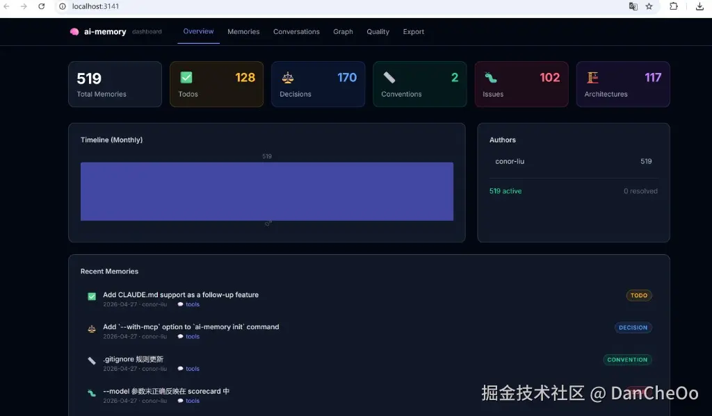The height and width of the screenshot is (416, 712).
Task: Click the scales icon beside the --with-mcp memory
Action: 91,329
